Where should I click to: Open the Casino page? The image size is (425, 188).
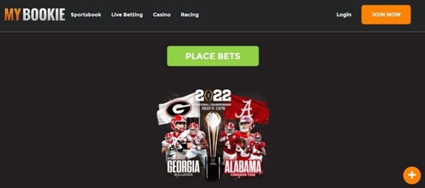pyautogui.click(x=162, y=15)
